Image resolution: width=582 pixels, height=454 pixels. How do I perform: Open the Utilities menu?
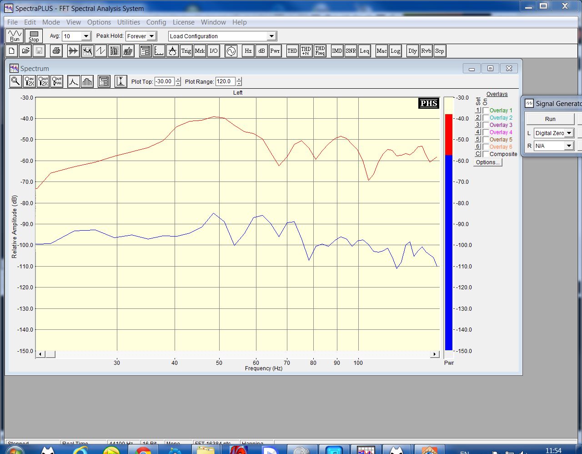(128, 22)
